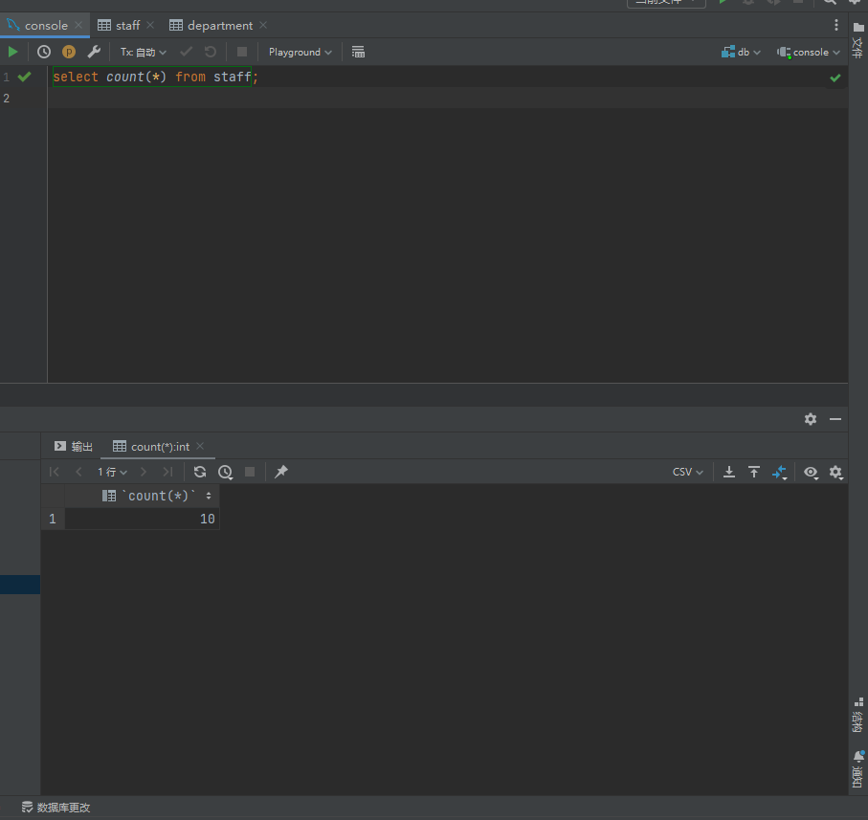Open 数据库更改 database changes panel
This screenshot has height=820, width=868.
pyautogui.click(x=56, y=808)
